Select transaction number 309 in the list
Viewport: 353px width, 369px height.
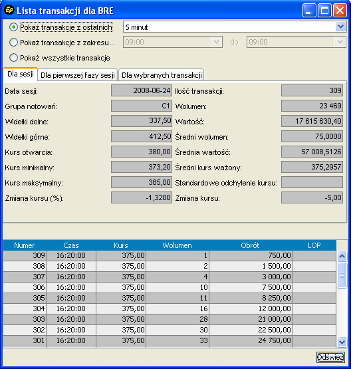click(170, 255)
